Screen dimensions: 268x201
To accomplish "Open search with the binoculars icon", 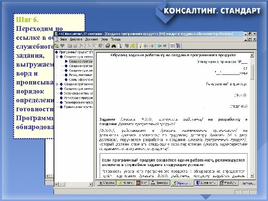I will pyautogui.click(x=114, y=46).
